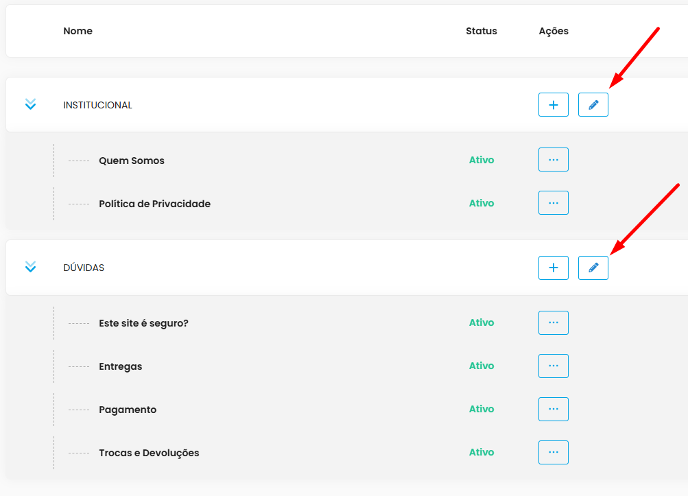Click the Entregas page name
Image resolution: width=688 pixels, height=496 pixels.
(121, 366)
